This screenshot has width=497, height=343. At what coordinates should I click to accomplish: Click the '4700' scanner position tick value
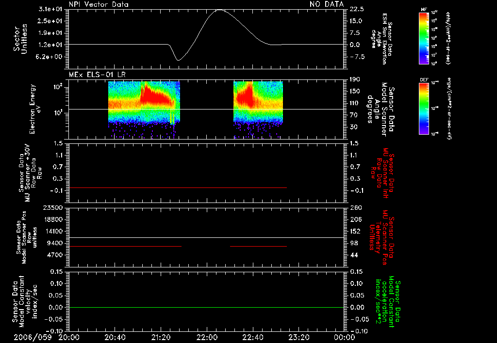pyautogui.click(x=55, y=255)
